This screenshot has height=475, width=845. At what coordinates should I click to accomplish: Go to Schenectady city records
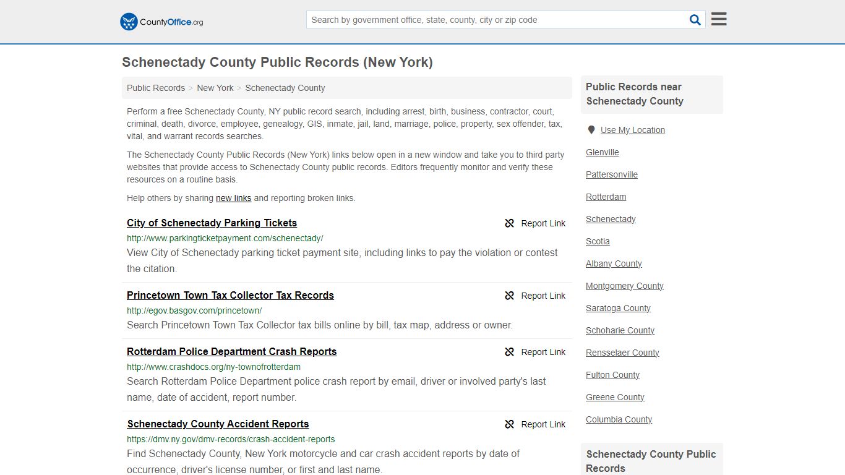611,219
